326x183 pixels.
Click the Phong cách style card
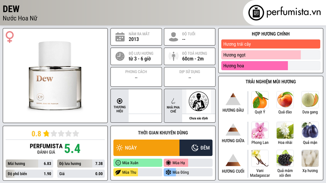[x=136, y=77]
